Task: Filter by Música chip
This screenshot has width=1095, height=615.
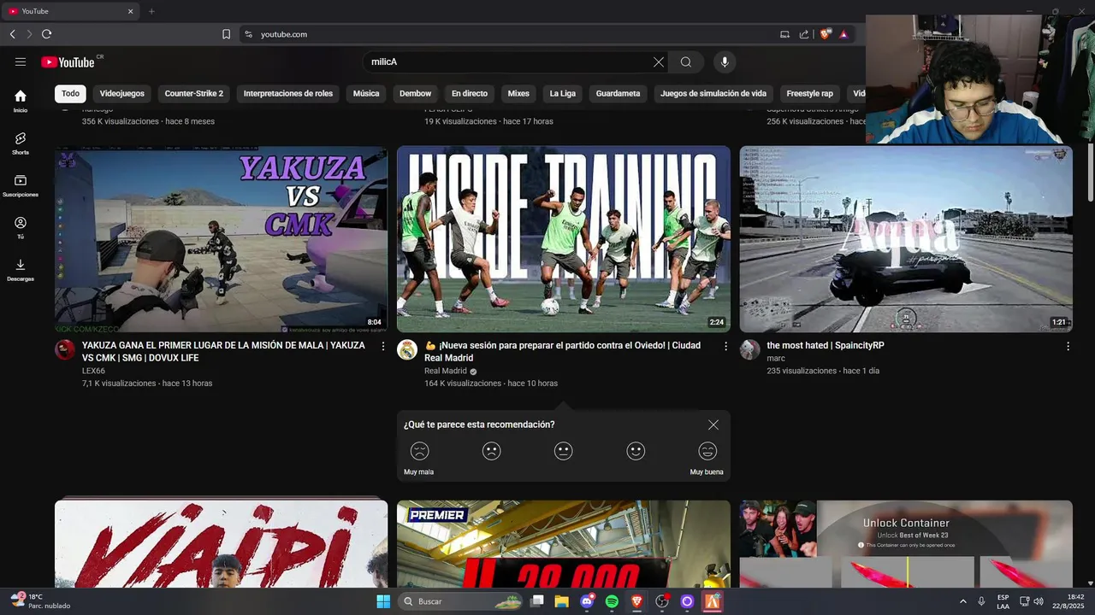Action: [366, 94]
